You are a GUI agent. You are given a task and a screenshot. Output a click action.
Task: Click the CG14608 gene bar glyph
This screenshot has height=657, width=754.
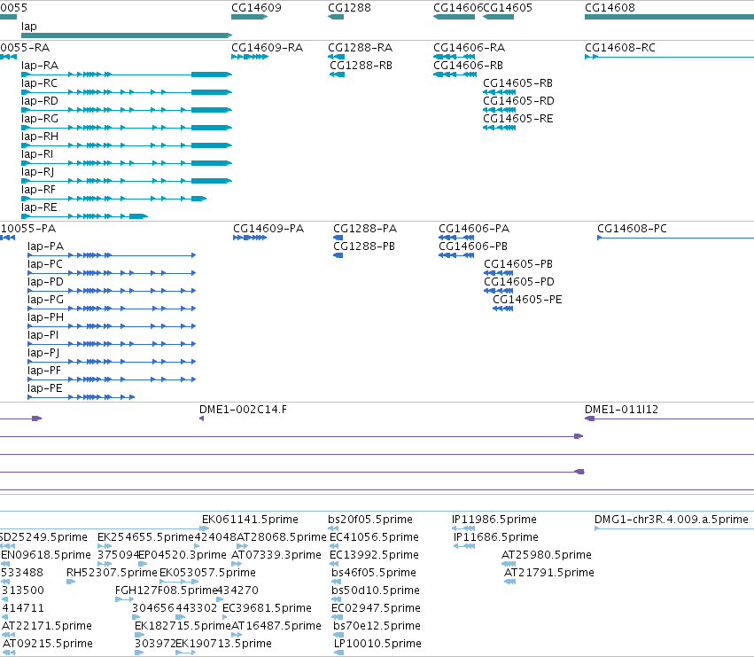click(669, 17)
